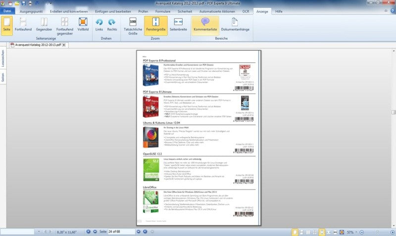The image size is (396, 236).
Task: Click the save icon in quick access toolbar
Action: pos(23,3)
